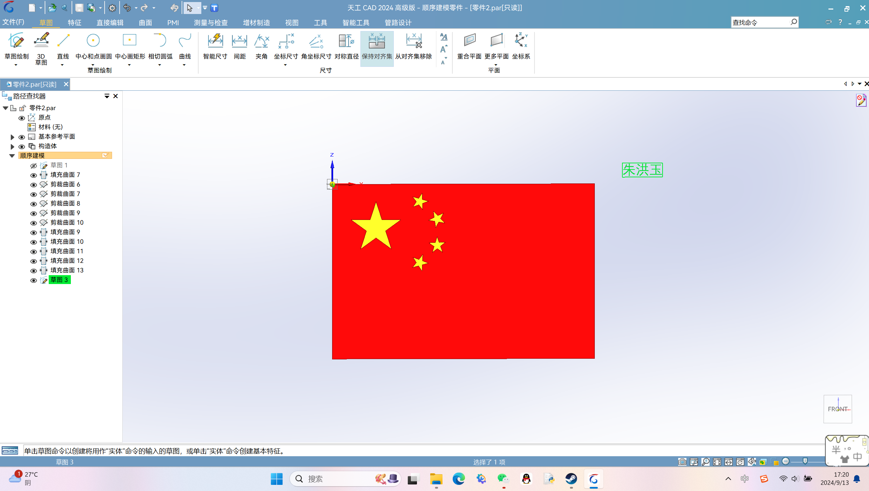Select the 间距 distance dimension tool
This screenshot has width=869, height=491.
click(239, 46)
